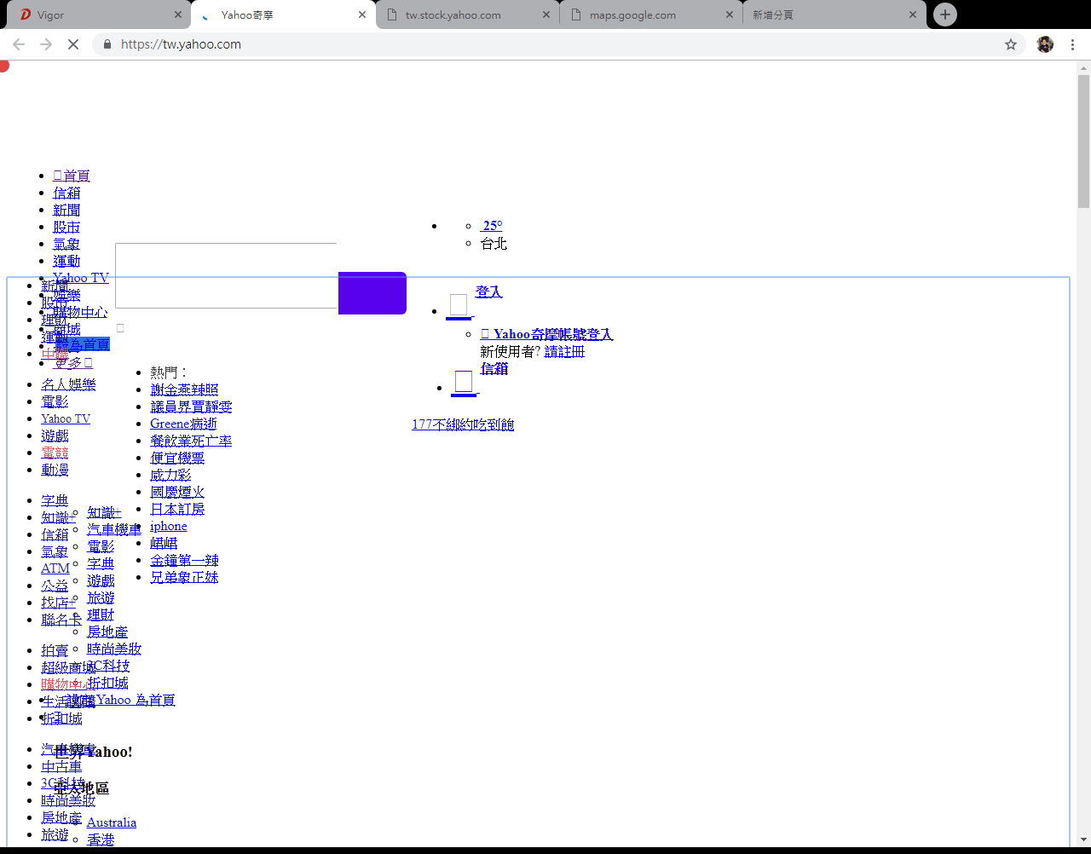Stop the page loading with the X button
The width and height of the screenshot is (1091, 854).
(73, 44)
